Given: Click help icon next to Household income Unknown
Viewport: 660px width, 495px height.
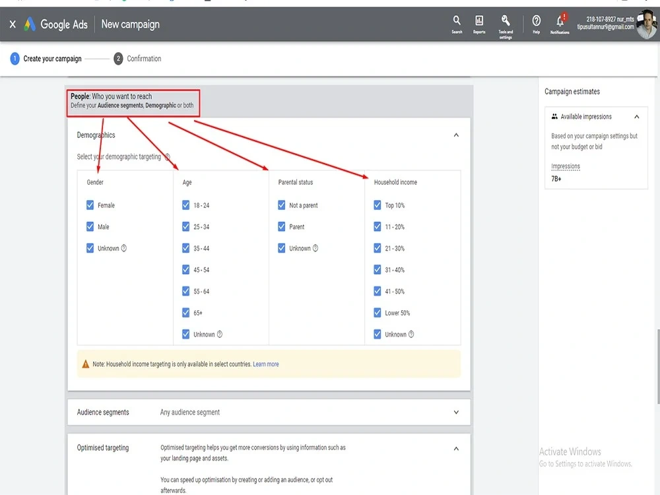Looking at the screenshot, I should (x=411, y=334).
